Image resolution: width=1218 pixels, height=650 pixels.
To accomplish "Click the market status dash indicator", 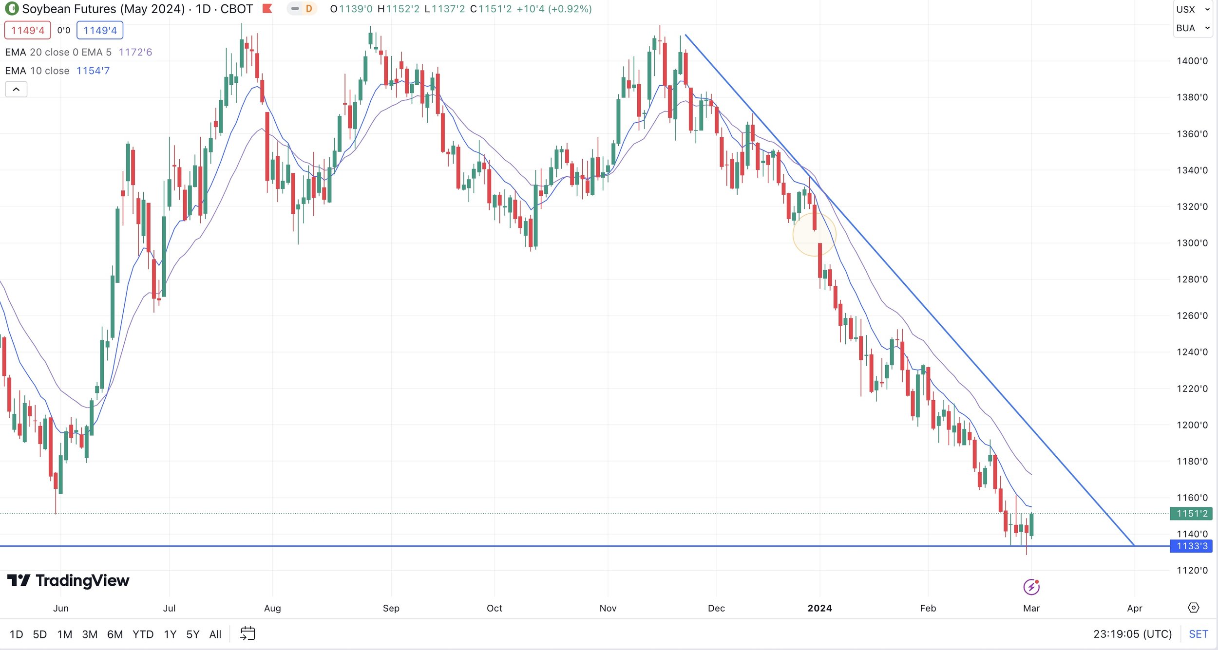I will pos(295,9).
